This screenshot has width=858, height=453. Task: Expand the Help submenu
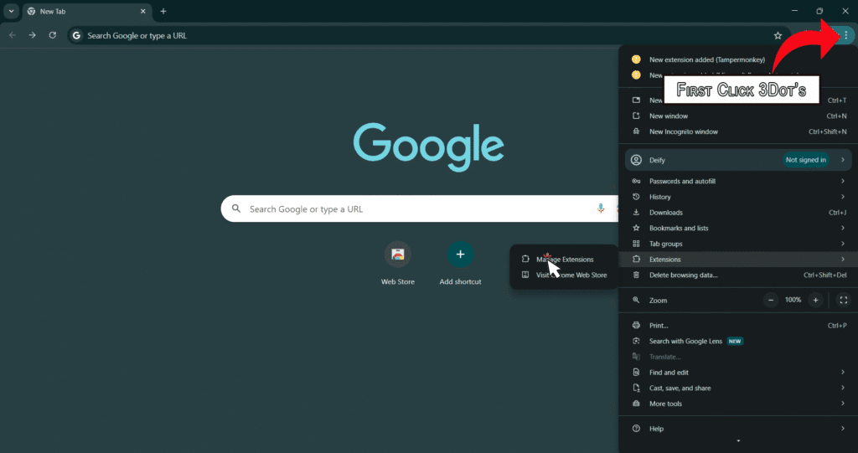click(738, 429)
